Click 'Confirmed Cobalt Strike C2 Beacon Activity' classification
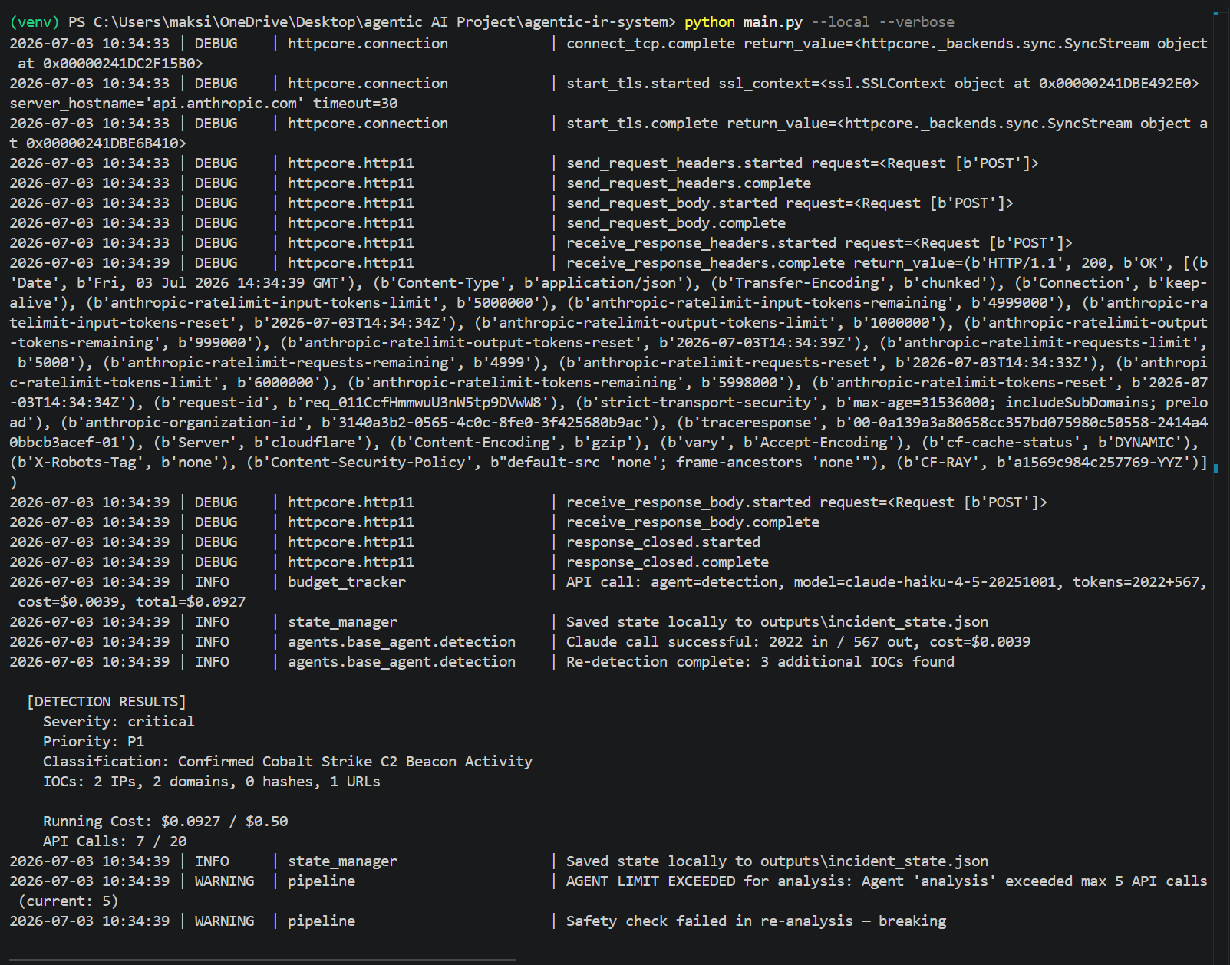 coord(355,762)
